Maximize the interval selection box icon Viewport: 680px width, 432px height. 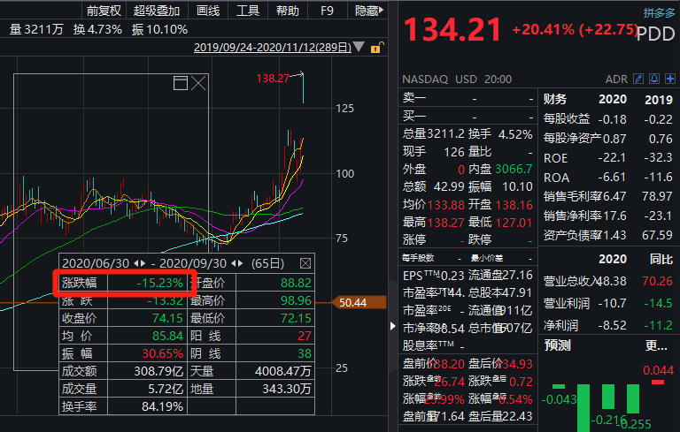pyautogui.click(x=181, y=83)
